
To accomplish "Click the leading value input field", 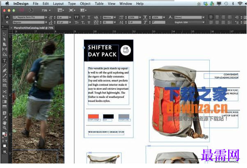I will (62, 23).
